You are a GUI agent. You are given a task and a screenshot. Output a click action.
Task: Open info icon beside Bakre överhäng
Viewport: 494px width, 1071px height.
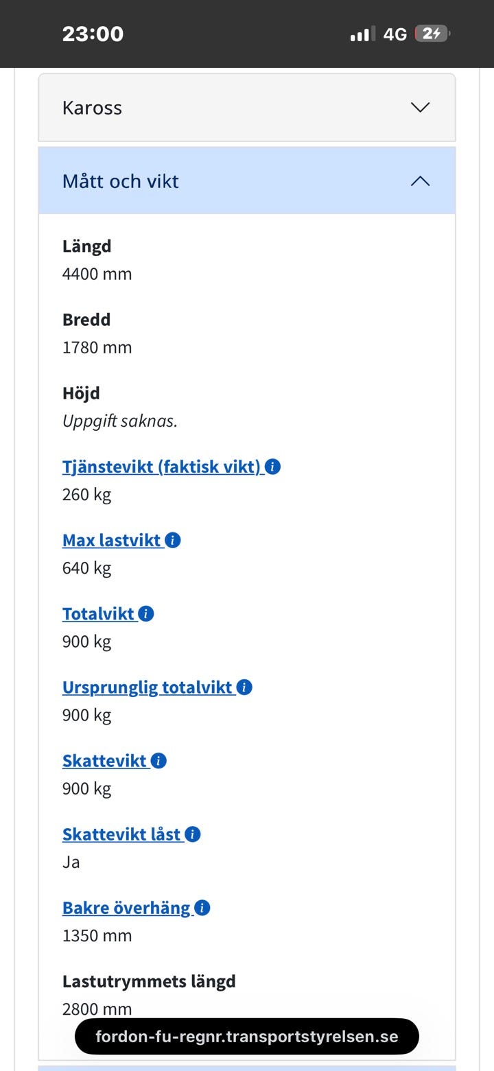202,908
